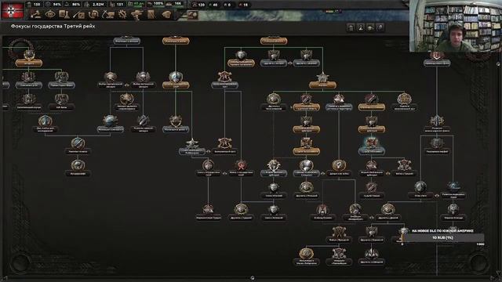Select the KdF-Wagen focus
Image resolution: width=502 pixels, height=282 pixels.
61,103
